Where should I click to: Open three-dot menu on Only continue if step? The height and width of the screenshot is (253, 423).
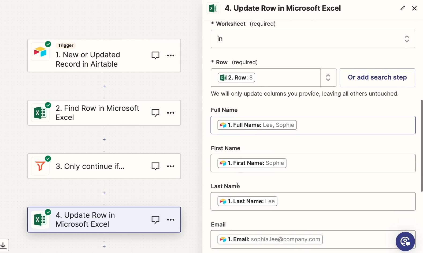tap(171, 166)
